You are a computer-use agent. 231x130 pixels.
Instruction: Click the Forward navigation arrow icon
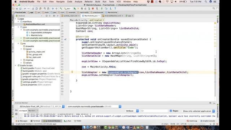tap(56, 9)
